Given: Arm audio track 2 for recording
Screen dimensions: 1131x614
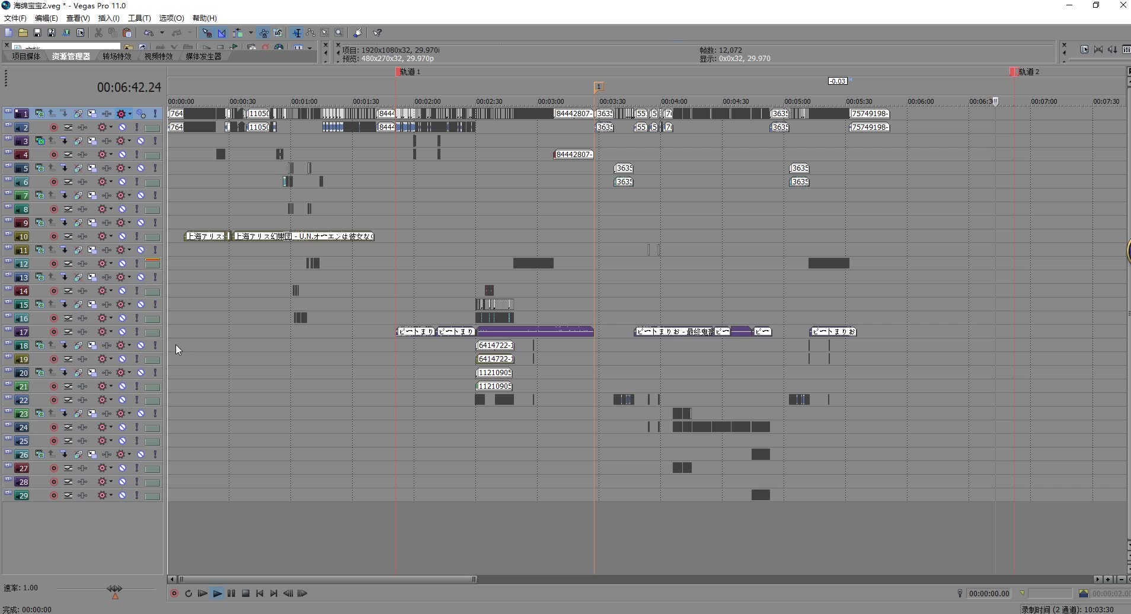Looking at the screenshot, I should pos(54,127).
